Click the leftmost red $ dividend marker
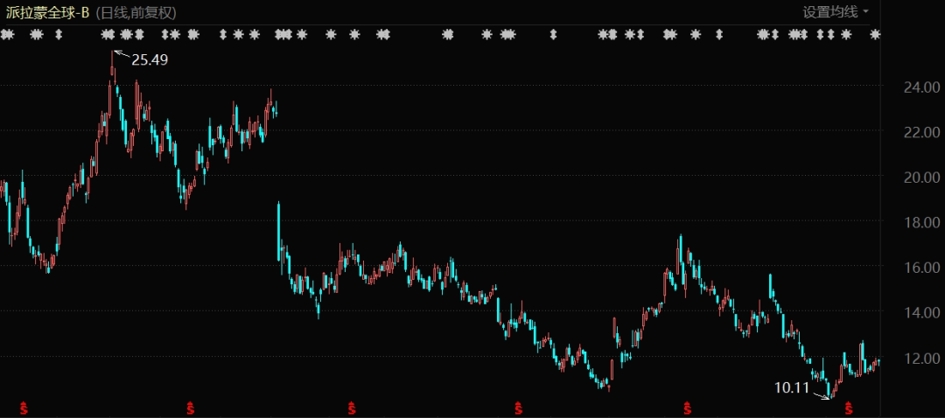This screenshot has height=418, width=945. [24, 408]
